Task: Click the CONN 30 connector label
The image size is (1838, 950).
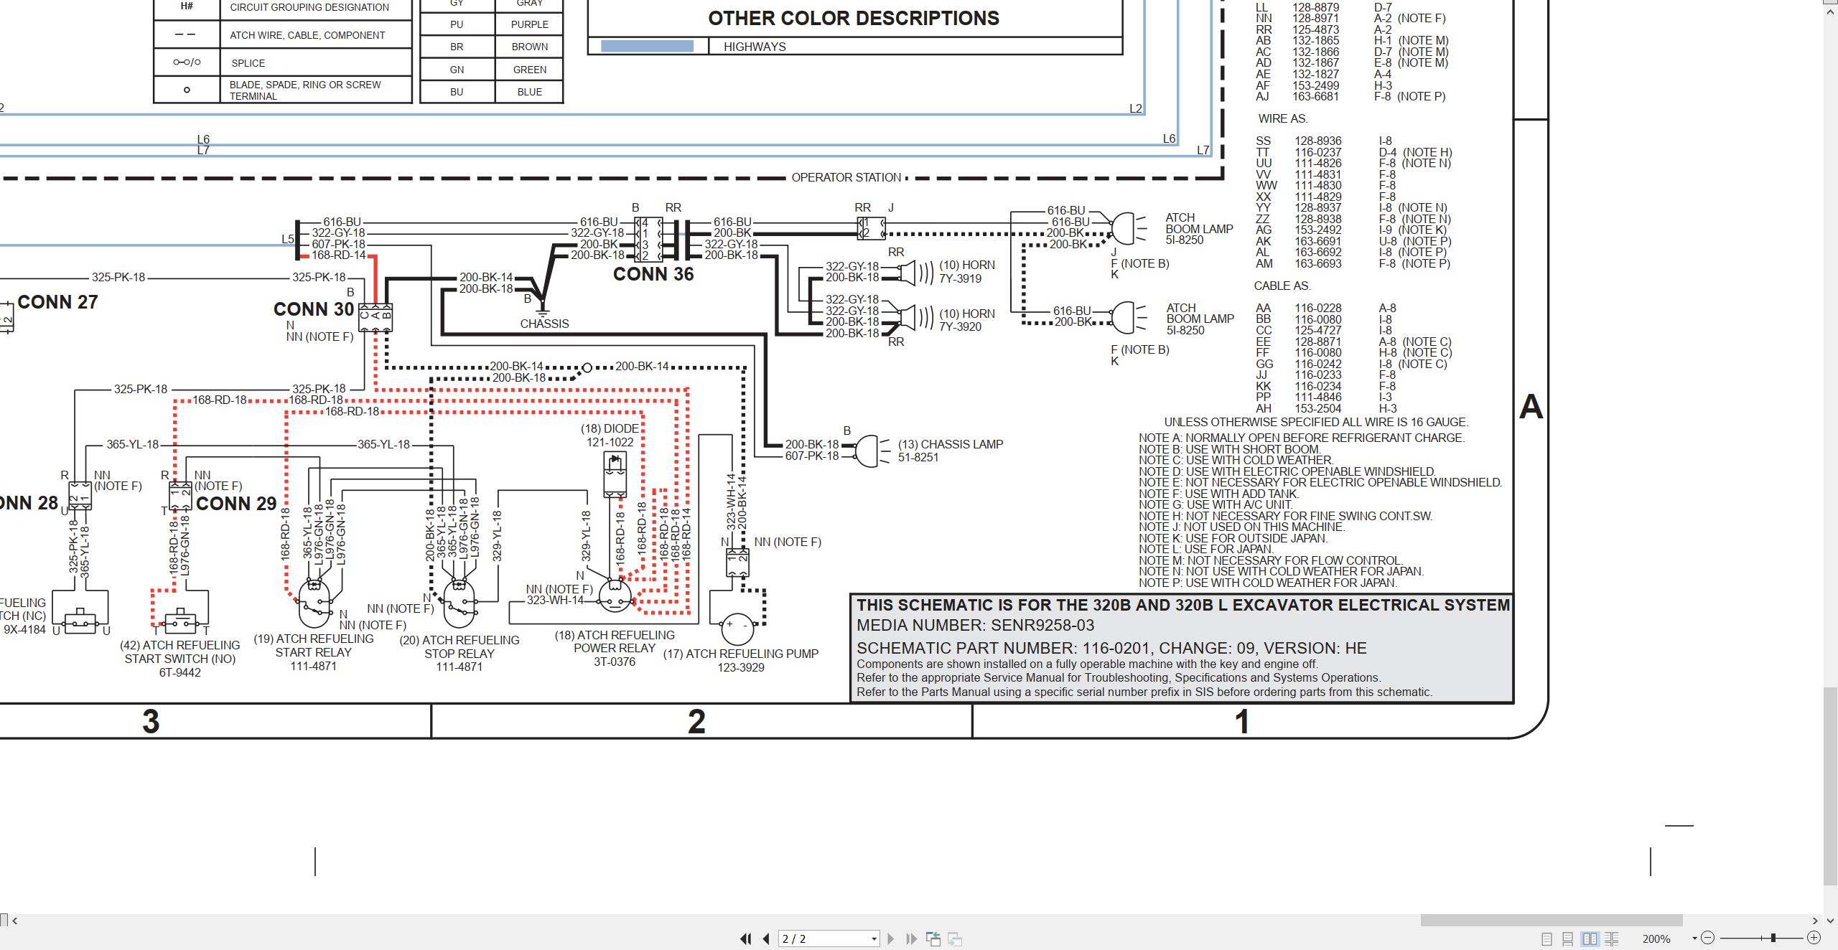Action: 314,309
